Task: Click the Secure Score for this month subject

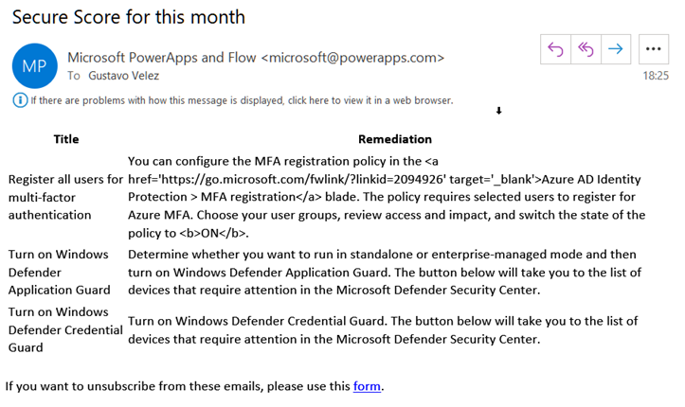Action: click(129, 17)
